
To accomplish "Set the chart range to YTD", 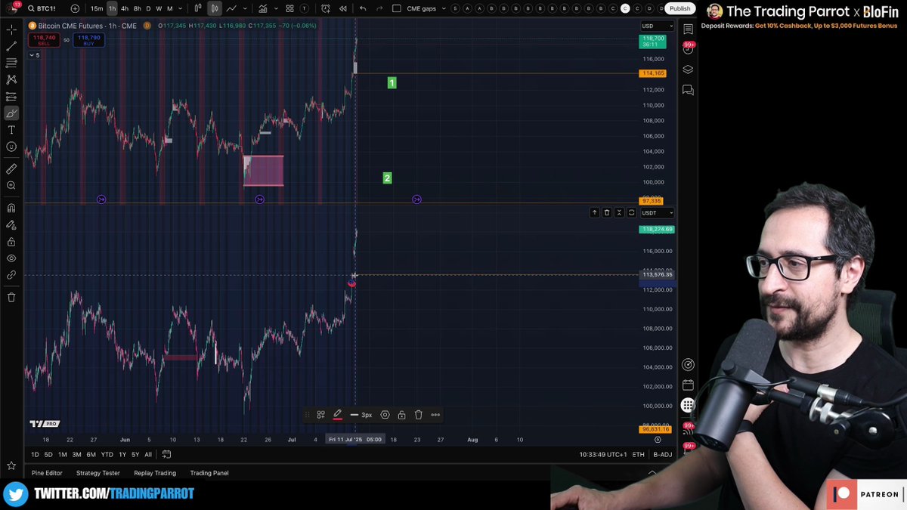I will click(x=107, y=454).
